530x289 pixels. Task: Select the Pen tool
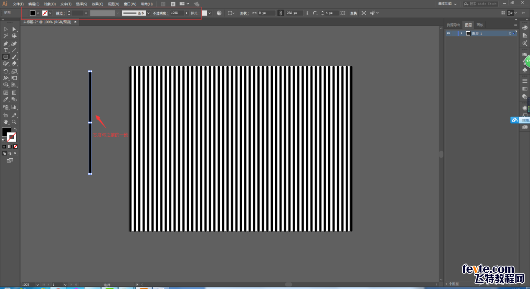tap(6, 43)
